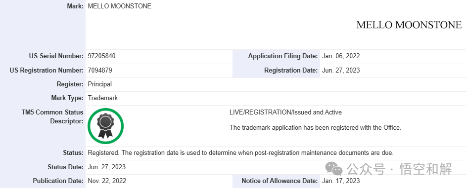Click the US Serial Number label
The width and height of the screenshot is (467, 188).
coord(56,56)
